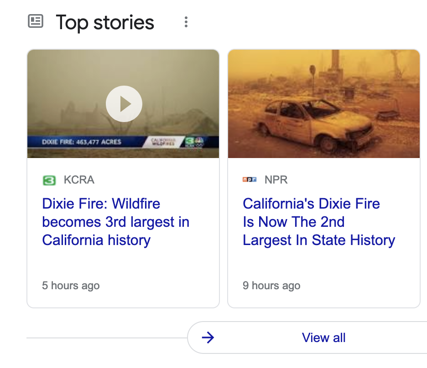This screenshot has width=427, height=368.
Task: Click the 9 hours ago timestamp
Action: pyautogui.click(x=271, y=286)
